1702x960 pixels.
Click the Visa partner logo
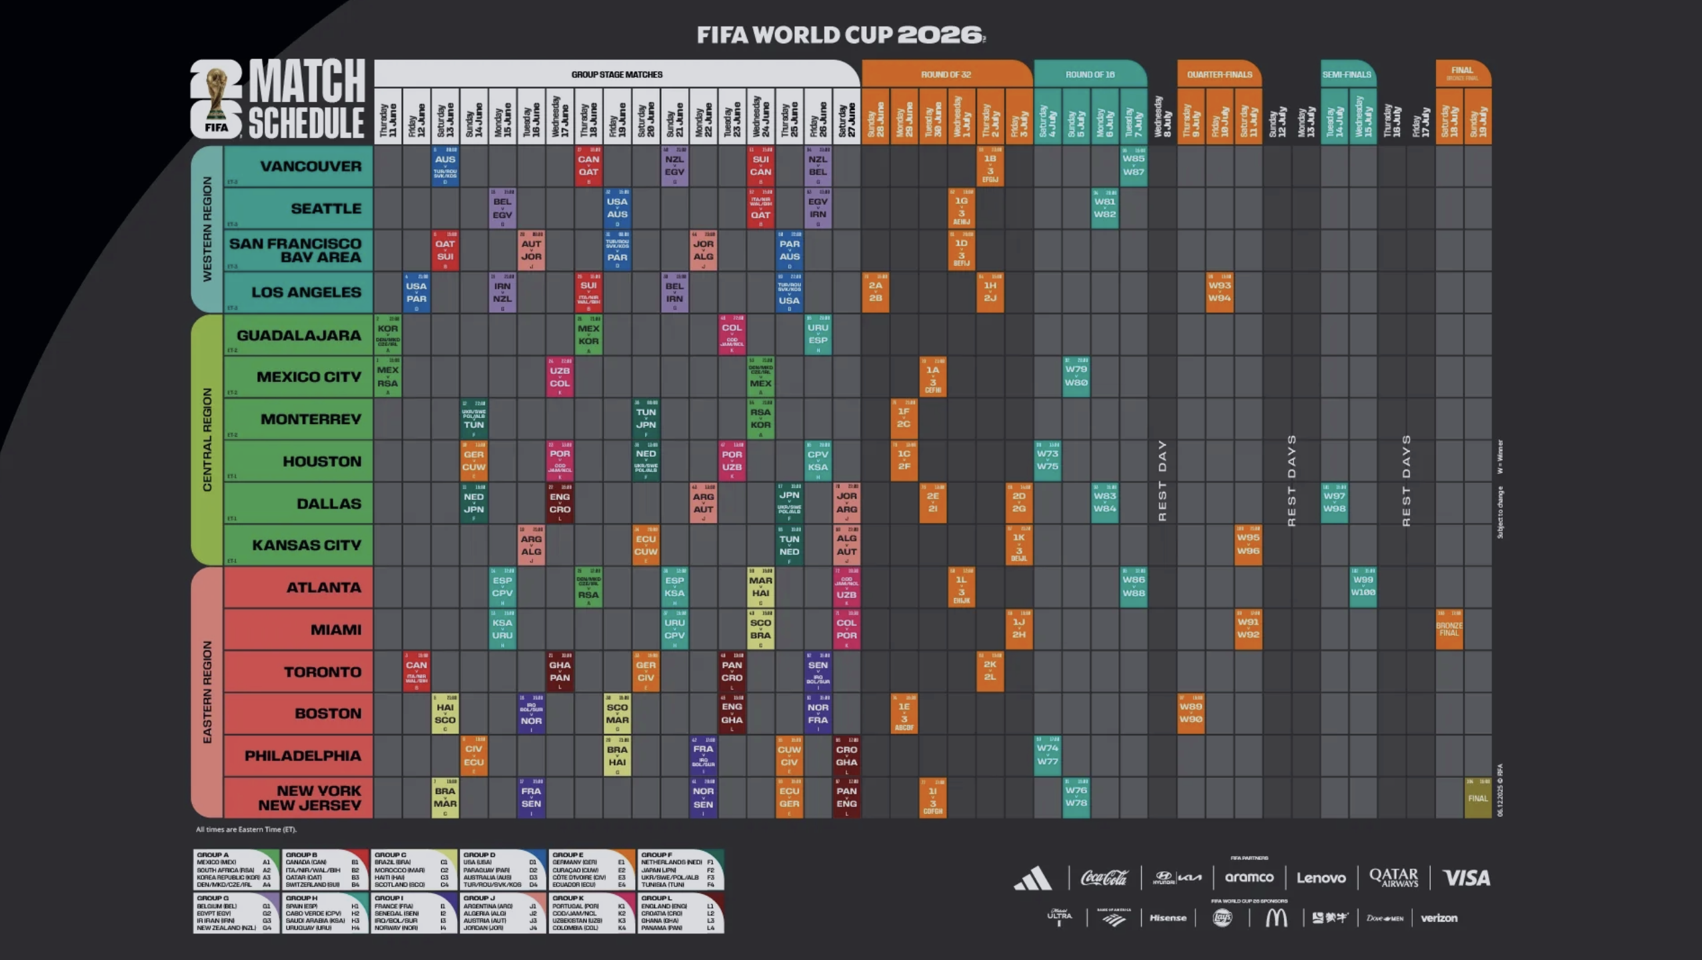coord(1466,878)
